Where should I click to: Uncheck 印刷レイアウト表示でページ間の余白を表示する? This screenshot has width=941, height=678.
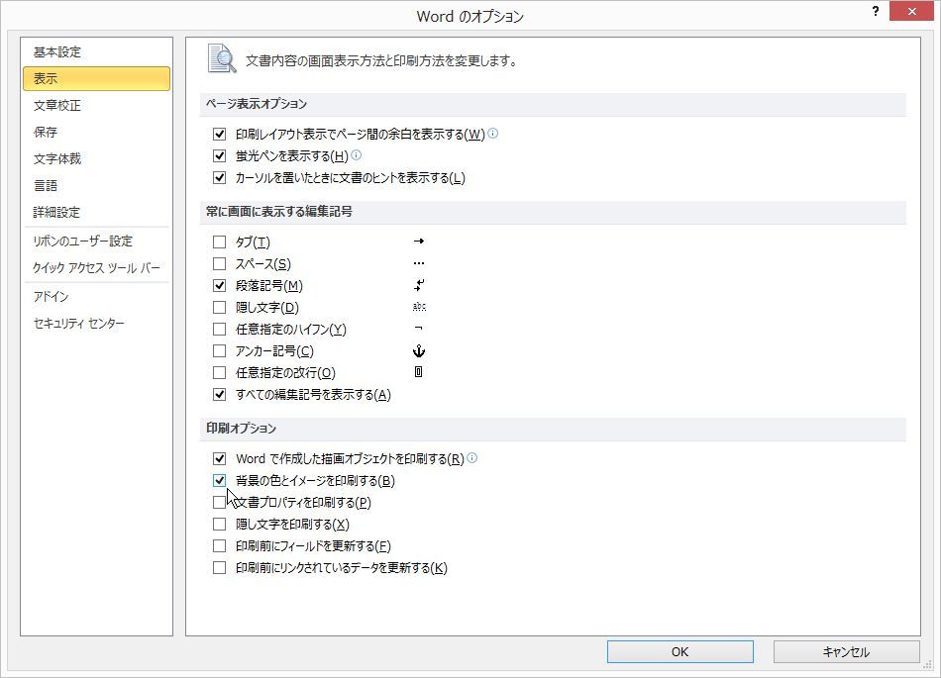219,135
